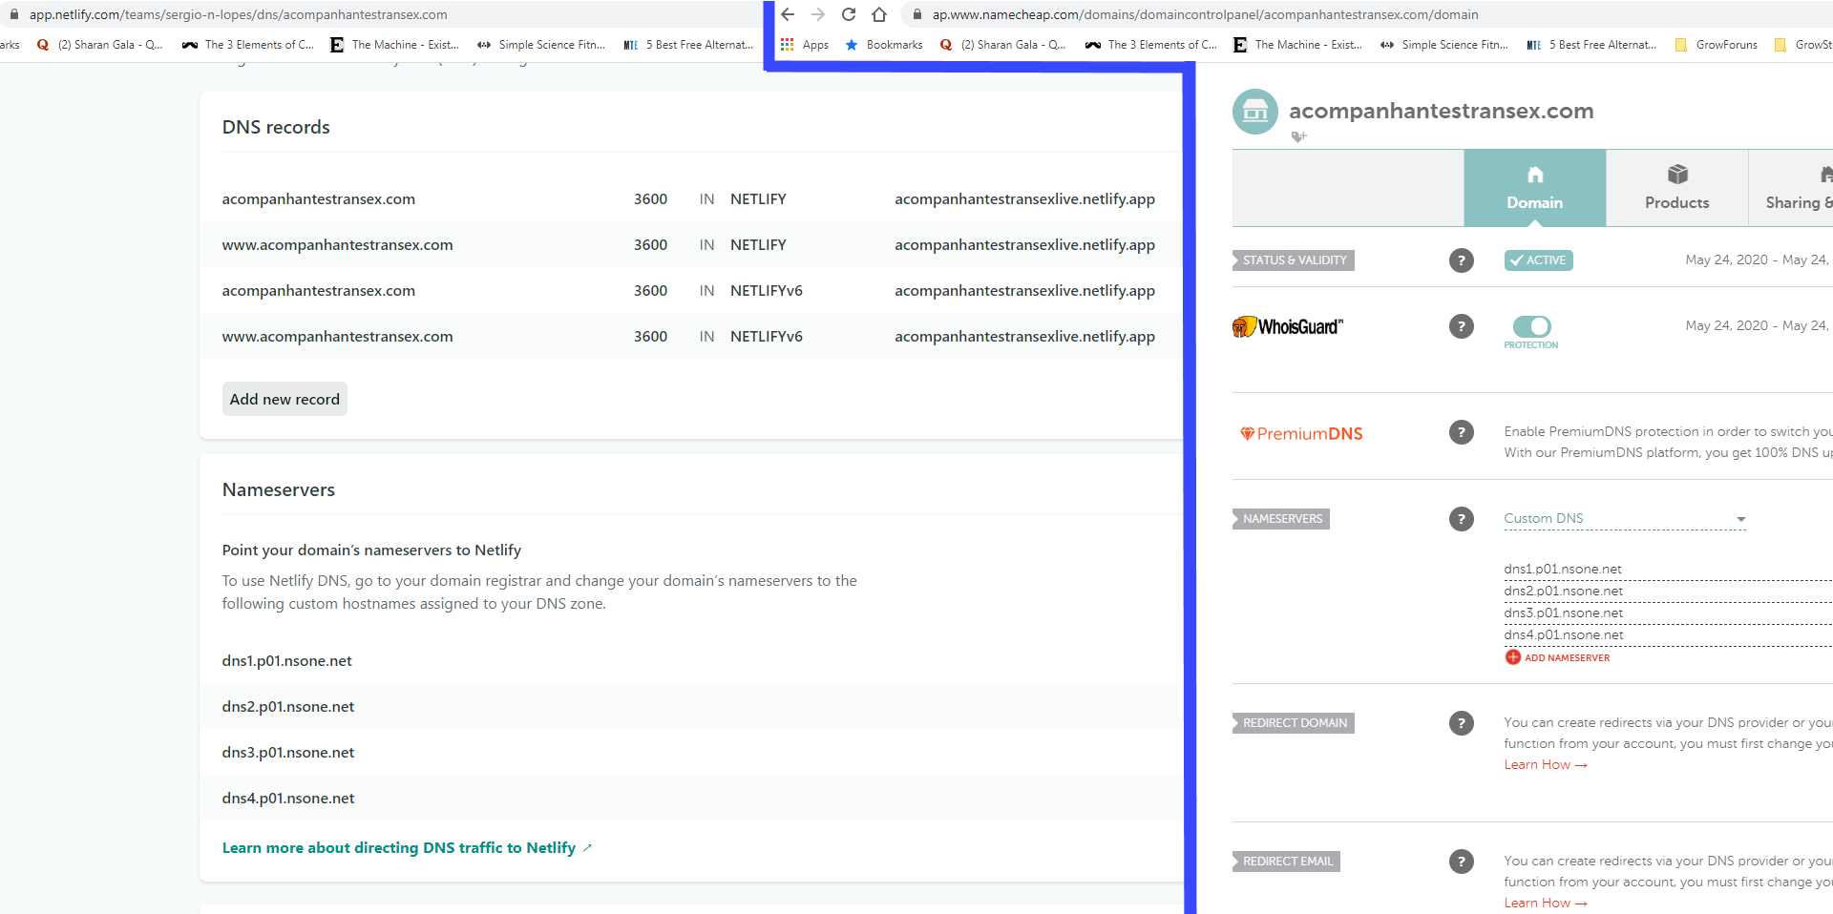Click the browser back arrow in Namecheap window
The height and width of the screenshot is (914, 1833).
(788, 14)
